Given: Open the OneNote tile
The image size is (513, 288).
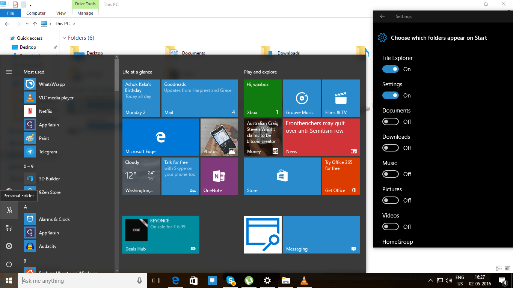Looking at the screenshot, I should 219,176.
